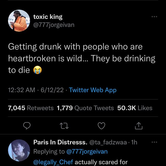The width and height of the screenshot is (166, 166).
Task: View the 1,779 Quote Tweets
Action: coord(85,108)
